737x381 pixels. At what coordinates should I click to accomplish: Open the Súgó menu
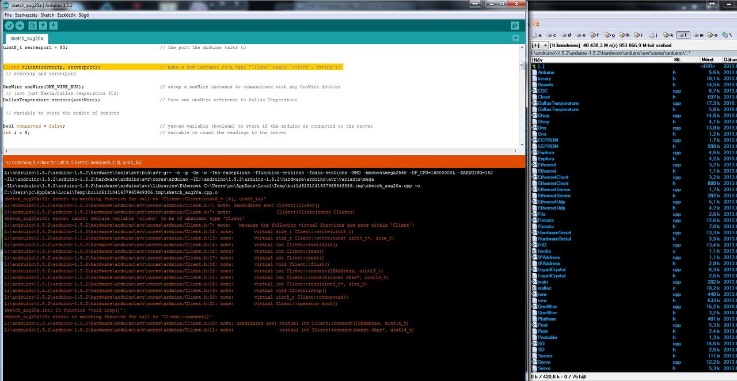click(83, 14)
